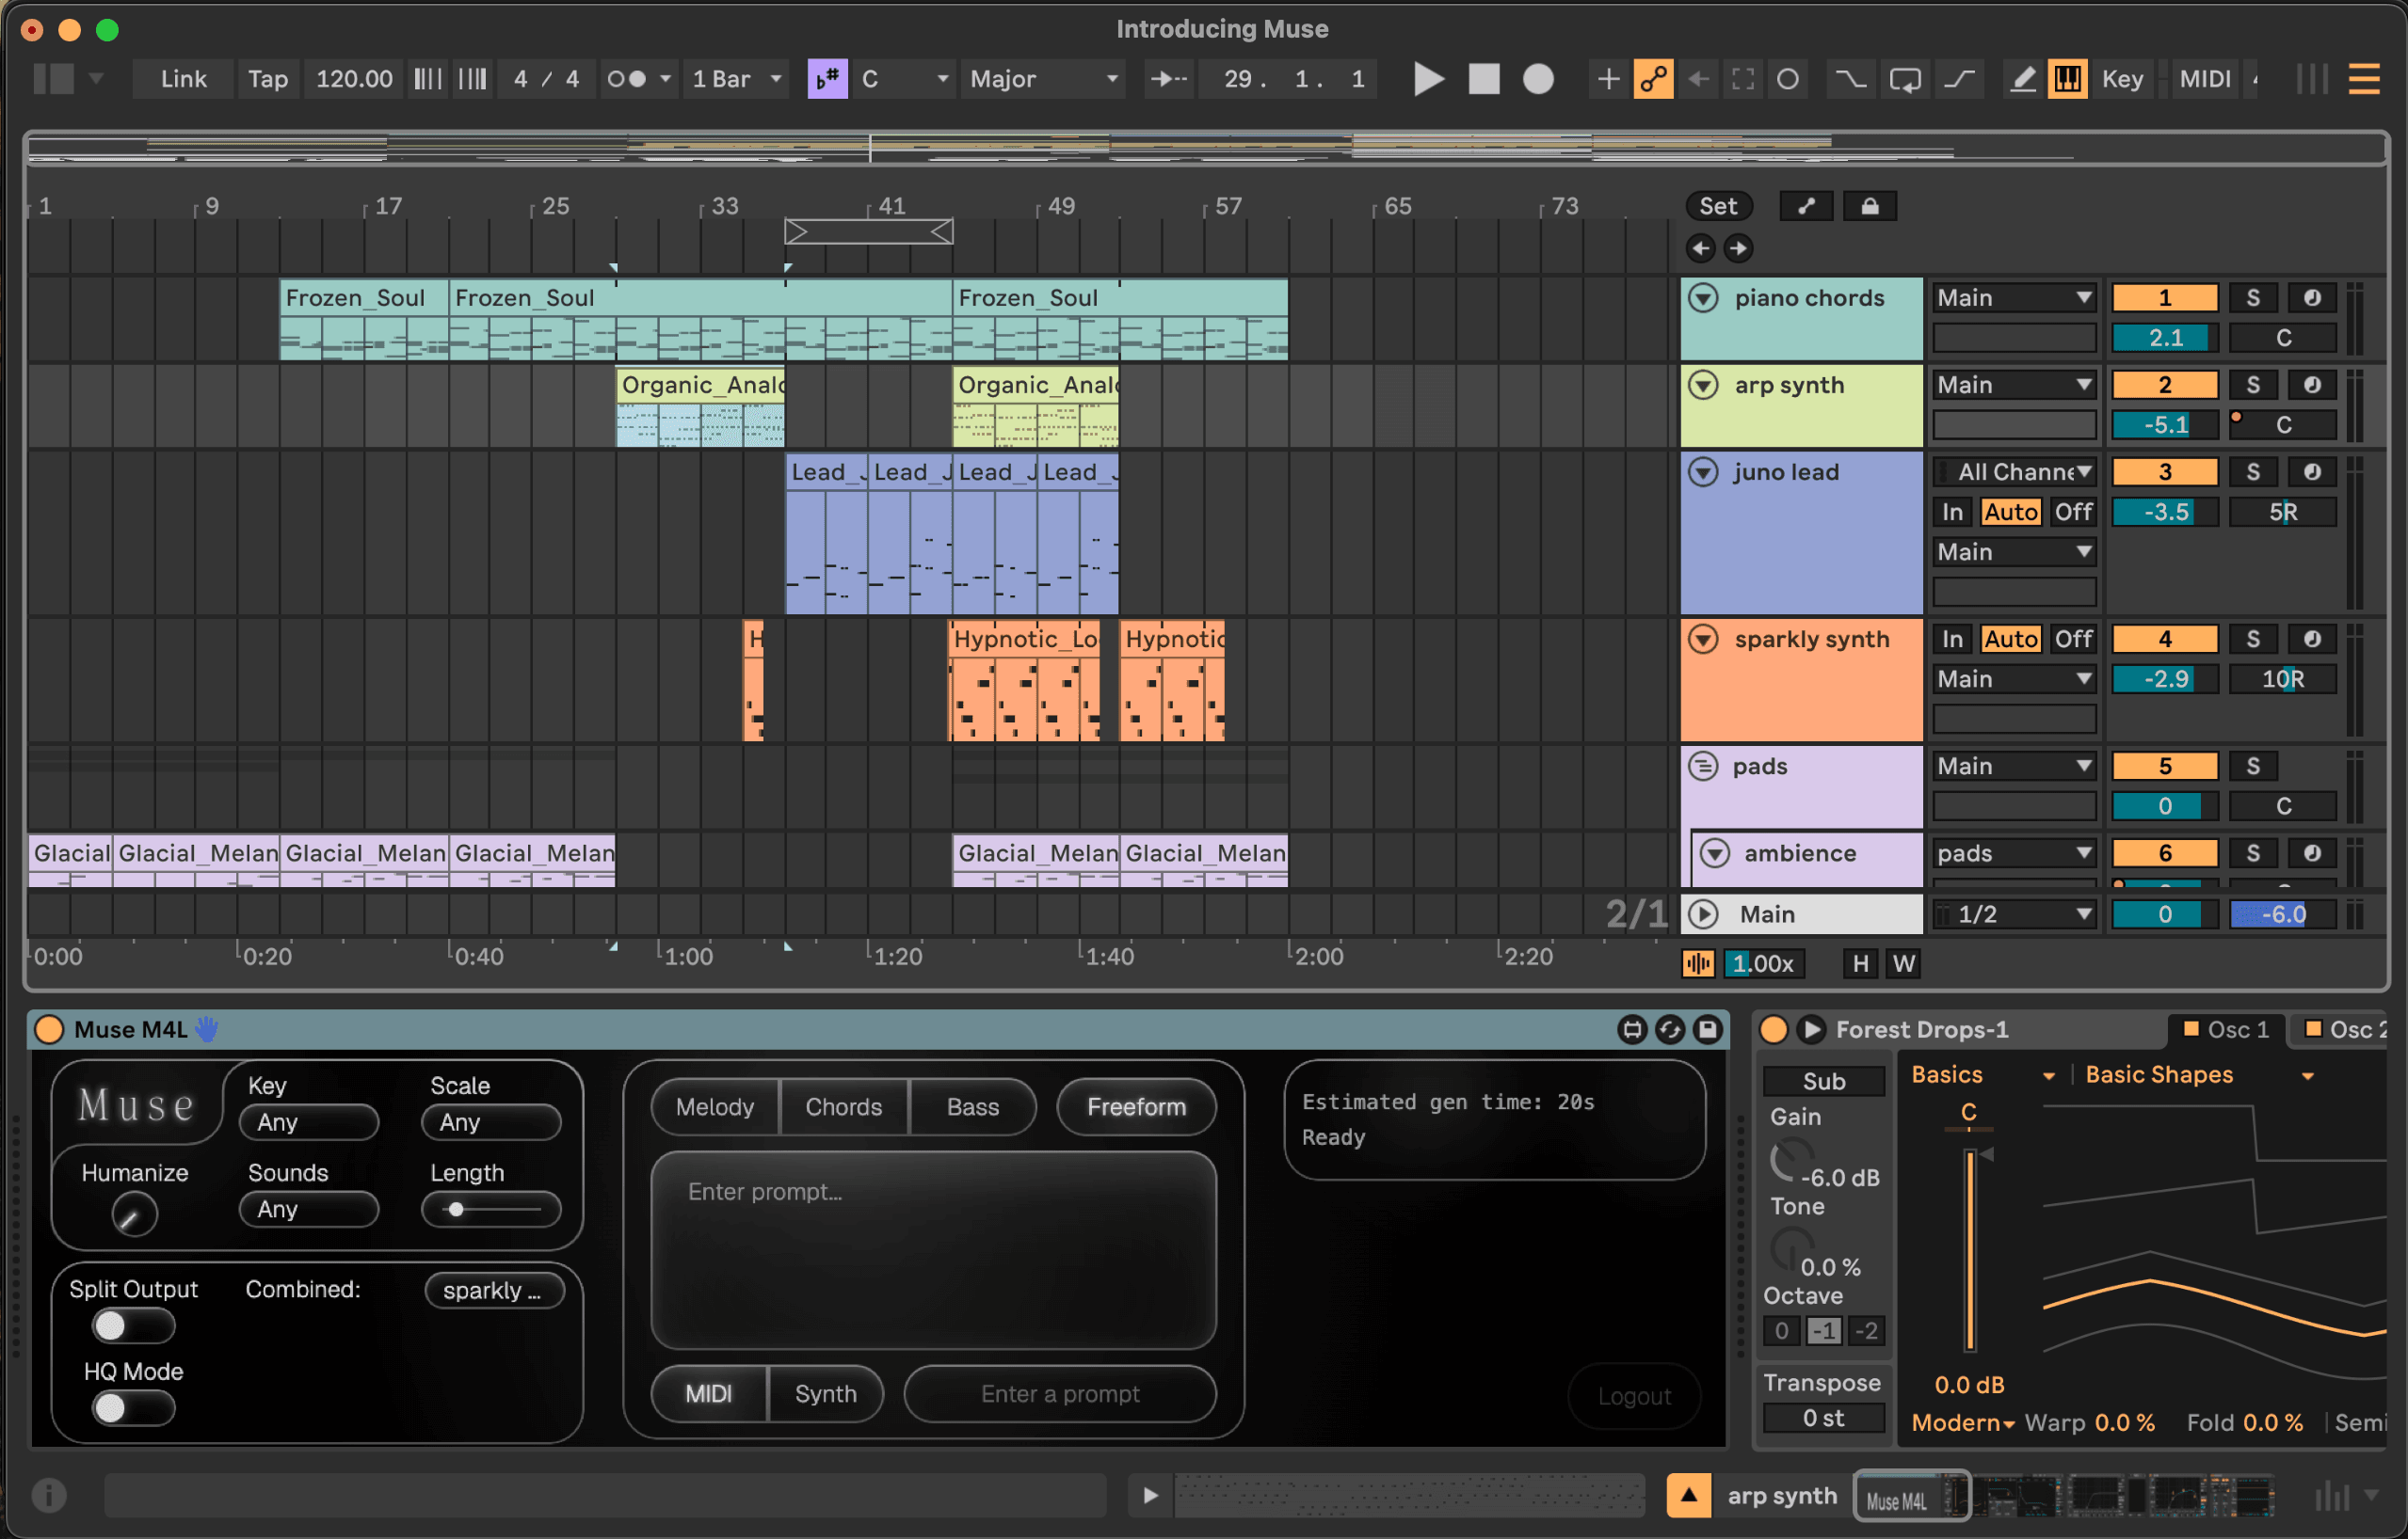Toggle the Split Output switch

click(132, 1326)
